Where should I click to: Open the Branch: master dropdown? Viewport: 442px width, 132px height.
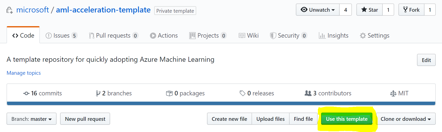[x=32, y=119]
